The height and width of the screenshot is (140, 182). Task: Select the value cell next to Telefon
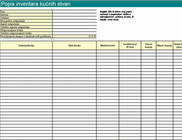[x=74, y=18]
